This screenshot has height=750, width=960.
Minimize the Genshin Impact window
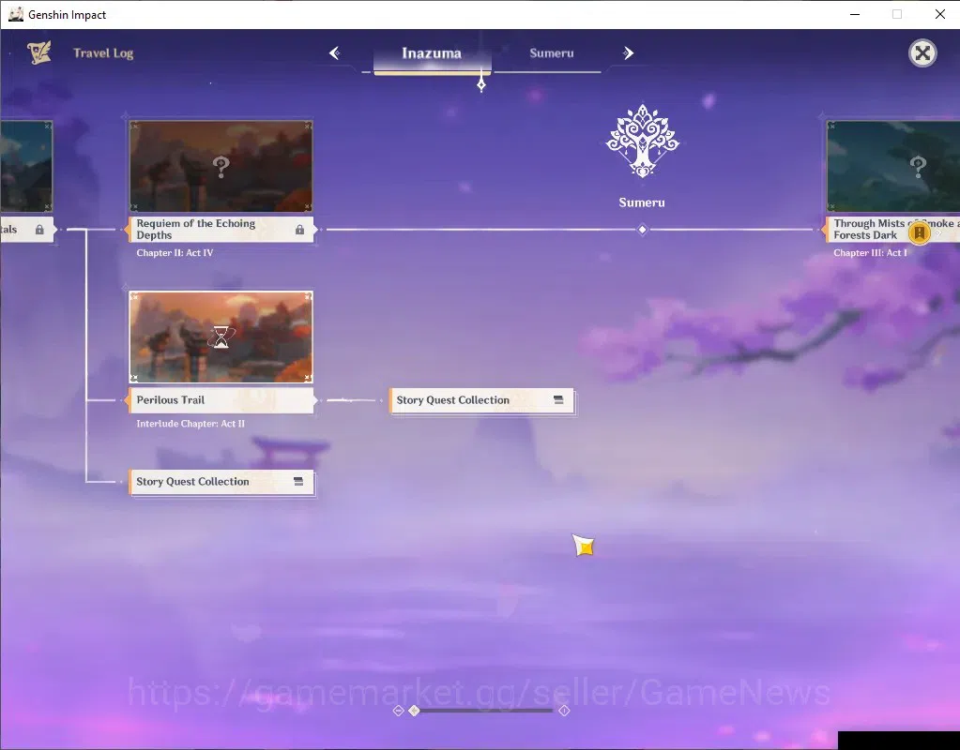click(855, 14)
